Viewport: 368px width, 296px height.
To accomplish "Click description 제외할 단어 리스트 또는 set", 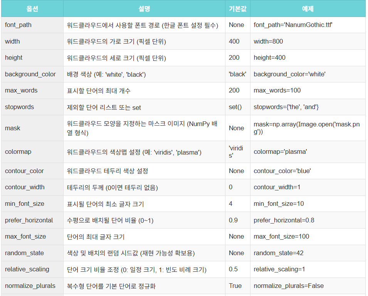I will click(104, 107).
